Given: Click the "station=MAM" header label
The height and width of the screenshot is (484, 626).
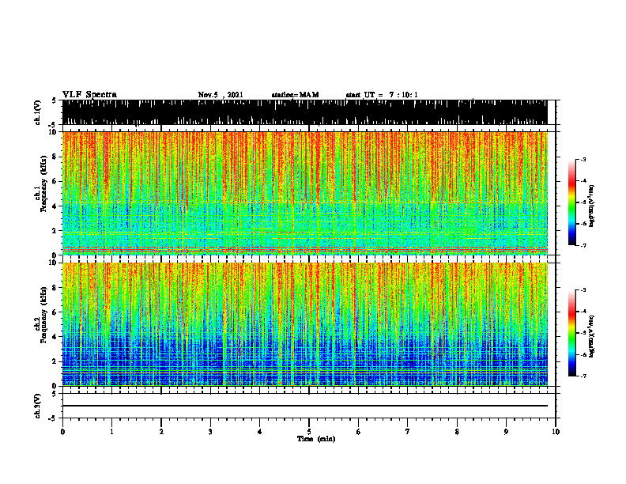Looking at the screenshot, I should 295,95.
